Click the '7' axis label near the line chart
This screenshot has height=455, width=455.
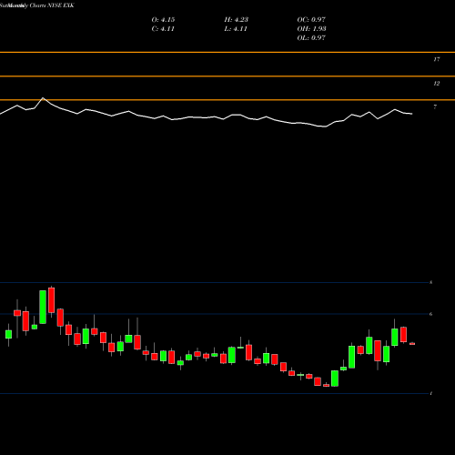pos(435,106)
